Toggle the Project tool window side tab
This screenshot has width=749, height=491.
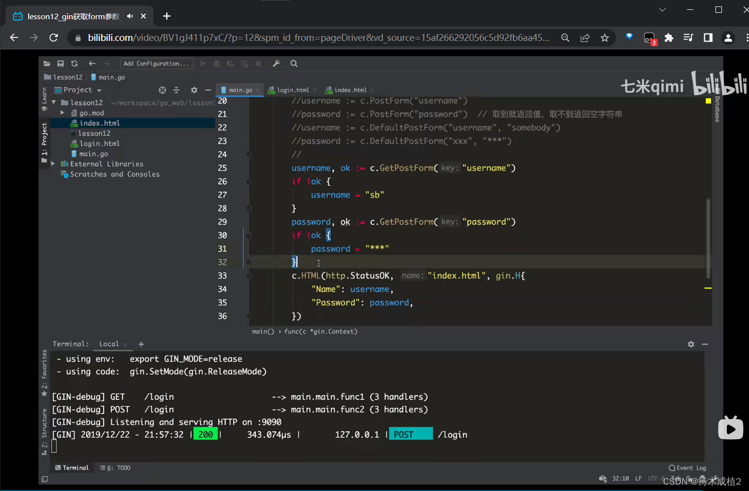coord(44,140)
